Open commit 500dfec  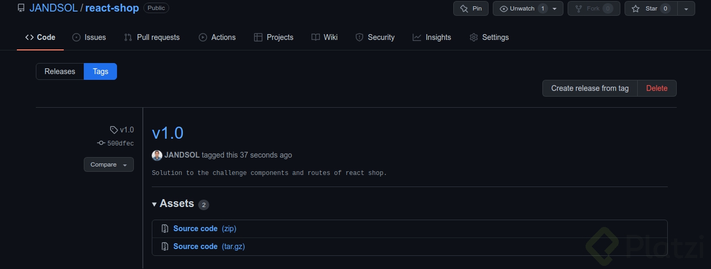115,143
